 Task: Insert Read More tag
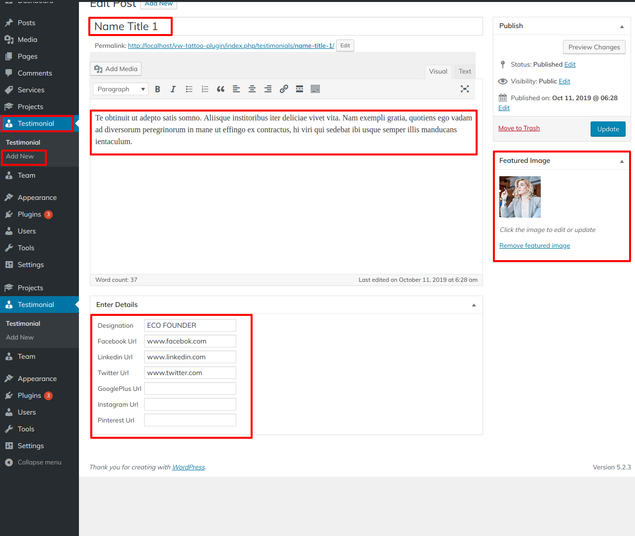point(299,89)
